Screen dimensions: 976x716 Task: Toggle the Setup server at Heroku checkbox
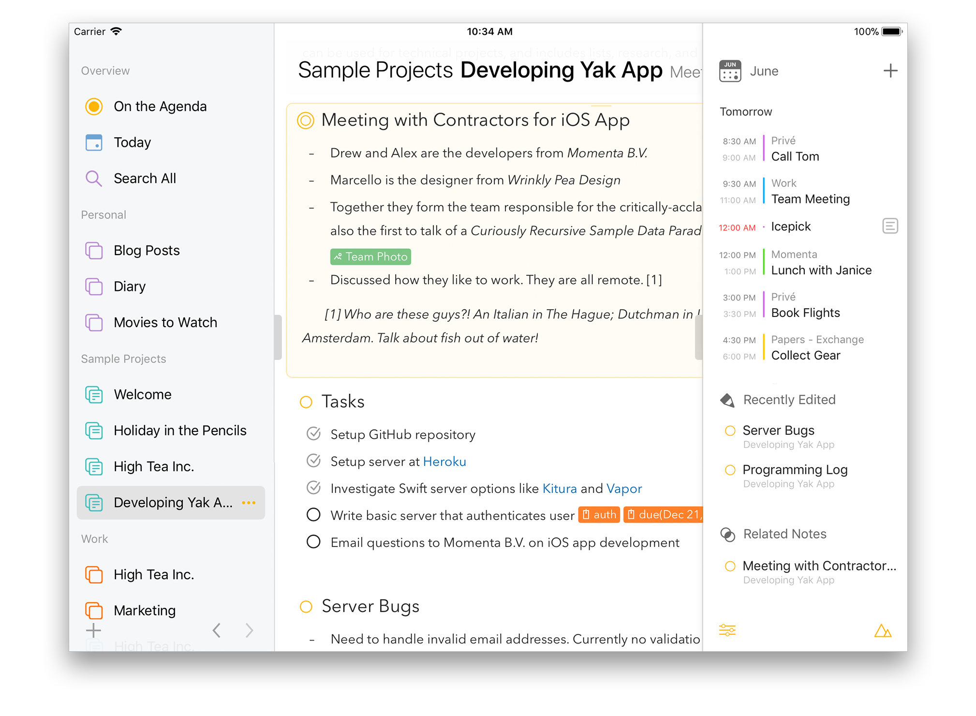313,461
